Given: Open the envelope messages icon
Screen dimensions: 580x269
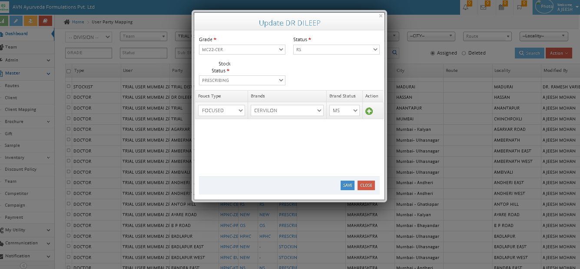Looking at the screenshot, I should pos(483,7).
